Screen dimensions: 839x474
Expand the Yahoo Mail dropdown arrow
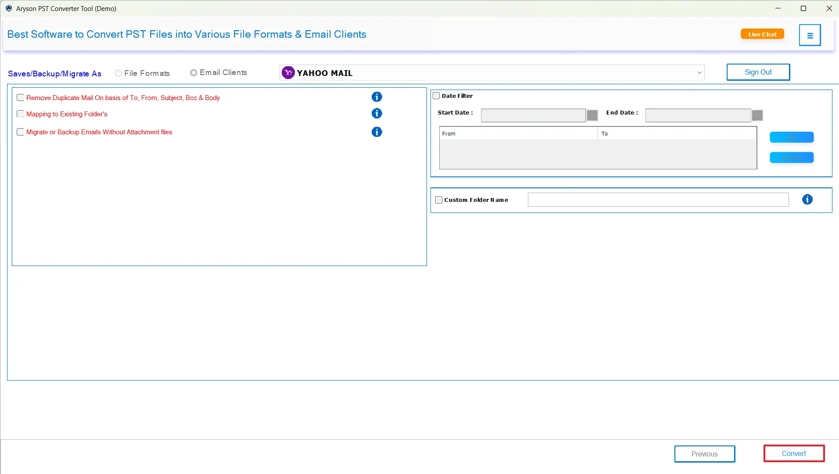(699, 73)
